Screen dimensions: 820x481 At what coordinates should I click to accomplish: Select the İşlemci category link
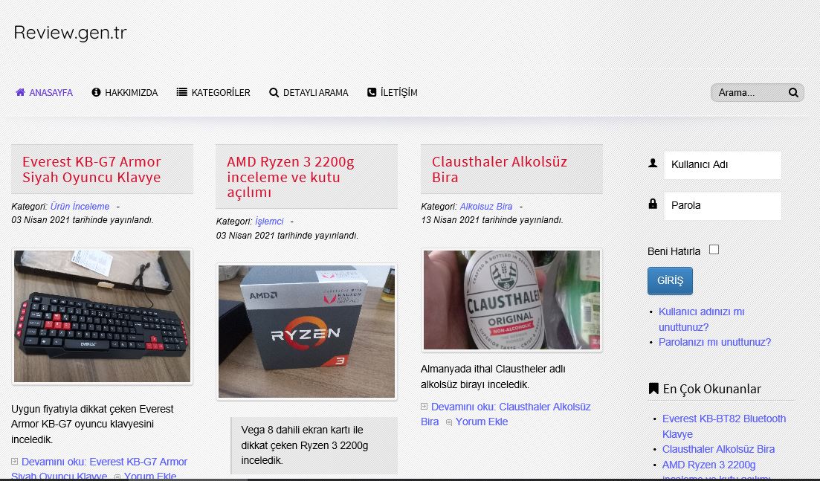269,222
